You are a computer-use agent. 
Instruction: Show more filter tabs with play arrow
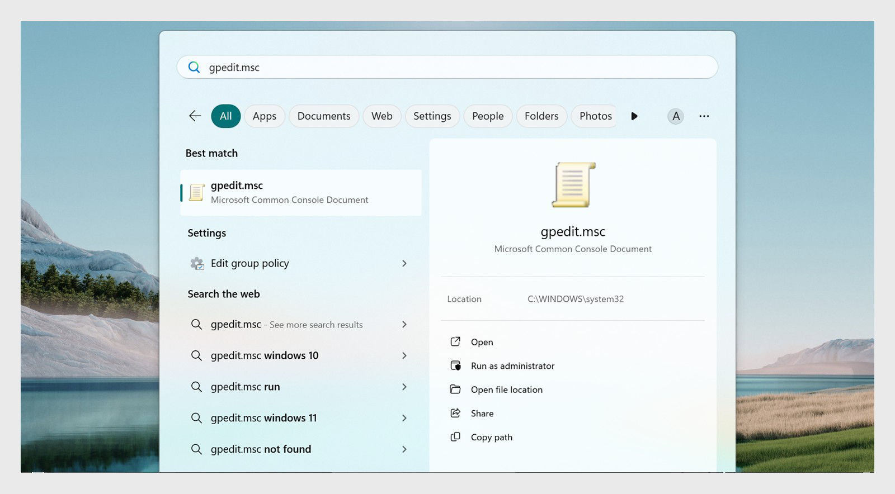(634, 116)
